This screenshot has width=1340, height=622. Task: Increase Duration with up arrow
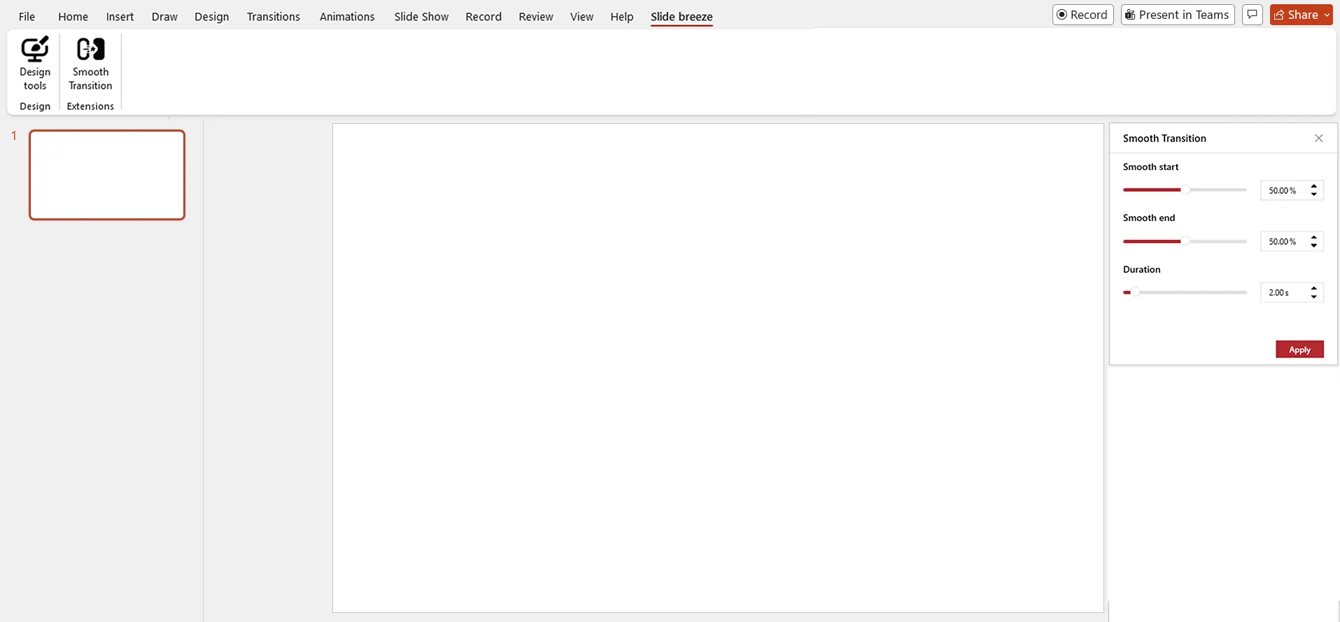pyautogui.click(x=1314, y=288)
